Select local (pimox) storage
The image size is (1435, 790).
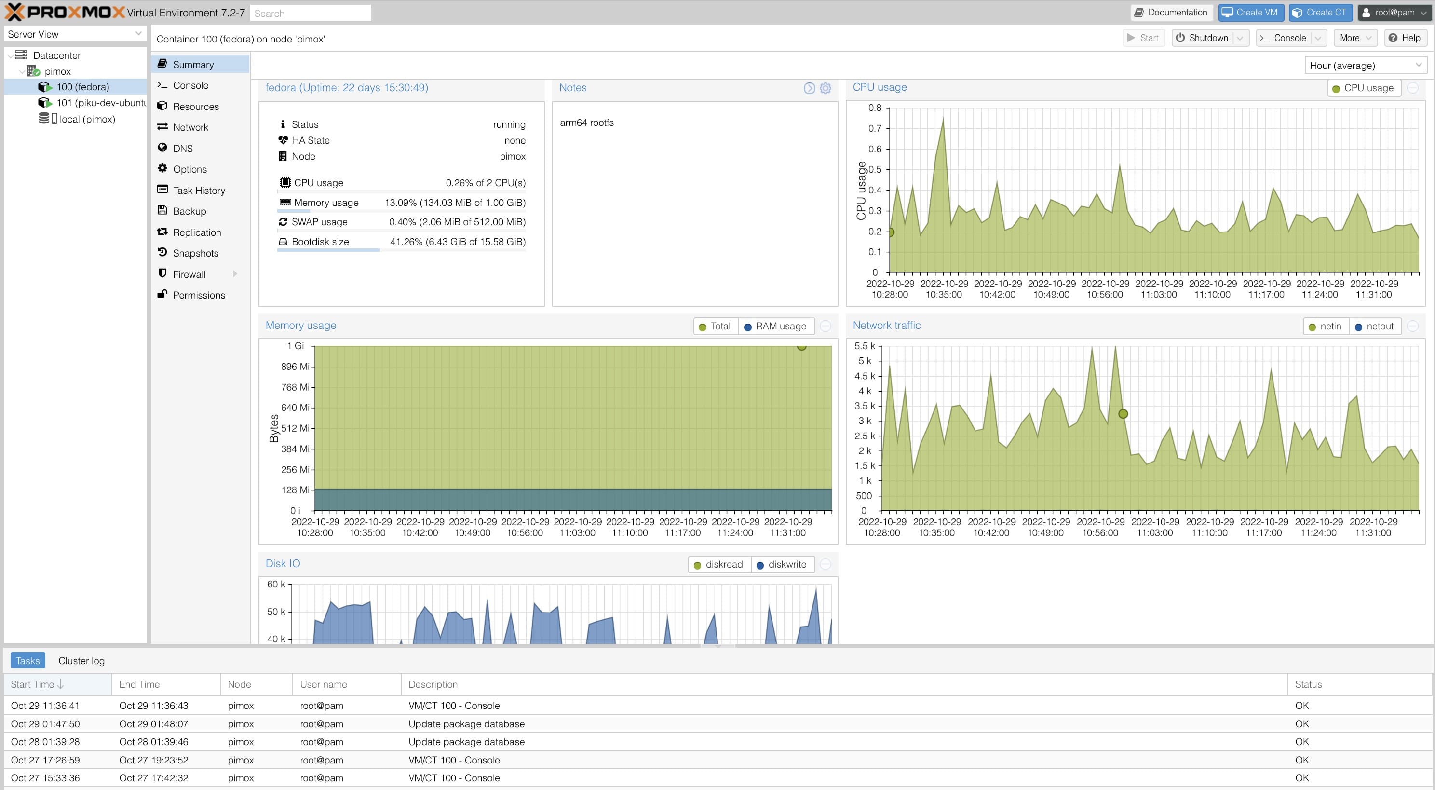75,119
